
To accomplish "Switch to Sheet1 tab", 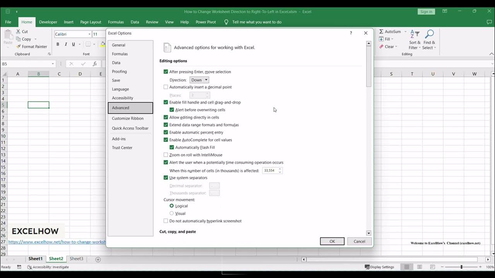I will coord(35,259).
